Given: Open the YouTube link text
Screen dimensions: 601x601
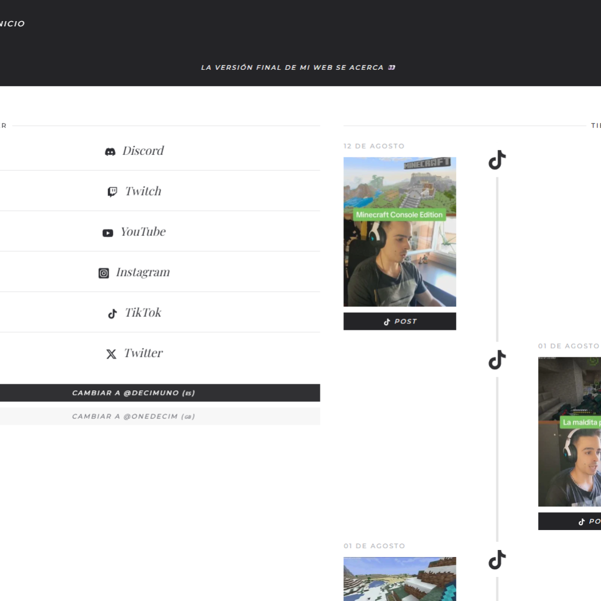Looking at the screenshot, I should 143,232.
